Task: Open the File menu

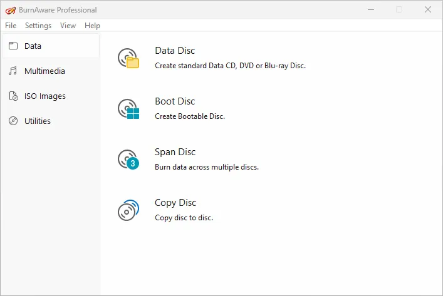Action: click(x=11, y=26)
